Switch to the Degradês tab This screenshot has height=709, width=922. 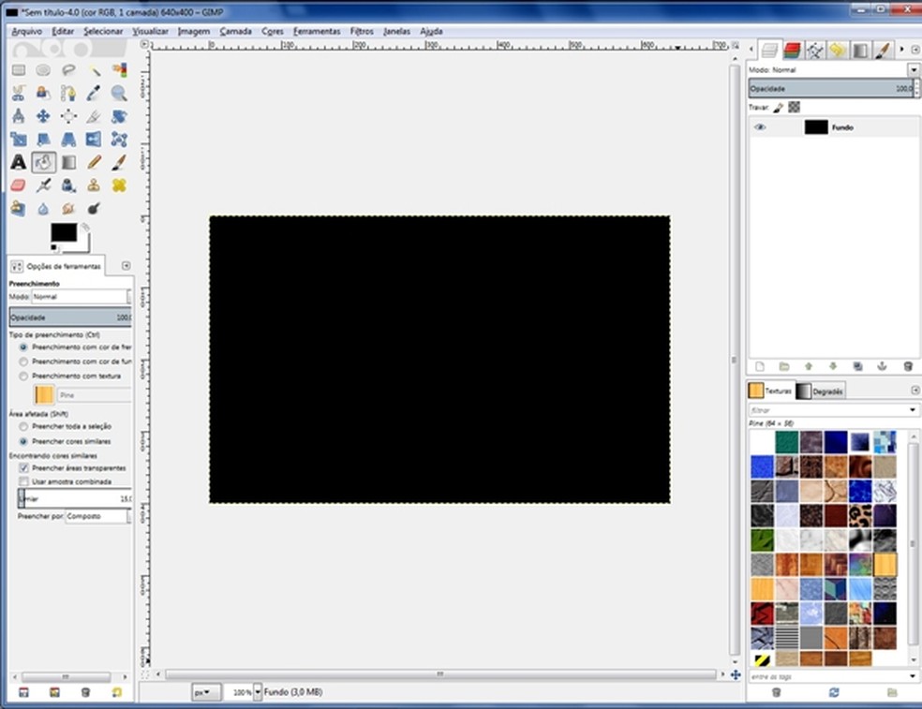[x=822, y=391]
